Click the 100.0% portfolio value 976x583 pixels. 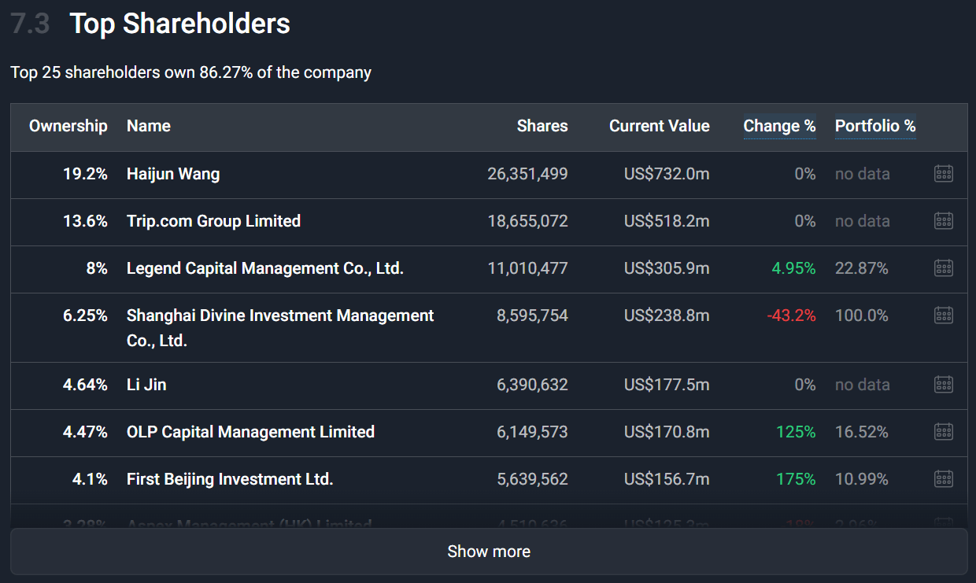[862, 315]
